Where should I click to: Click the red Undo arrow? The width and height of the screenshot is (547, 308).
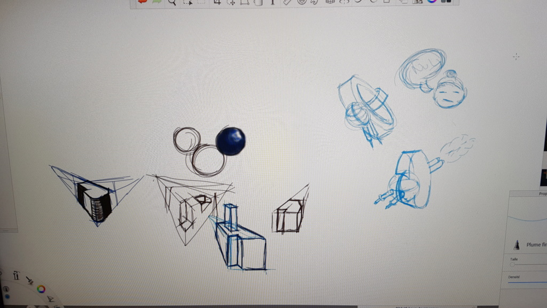(142, 2)
